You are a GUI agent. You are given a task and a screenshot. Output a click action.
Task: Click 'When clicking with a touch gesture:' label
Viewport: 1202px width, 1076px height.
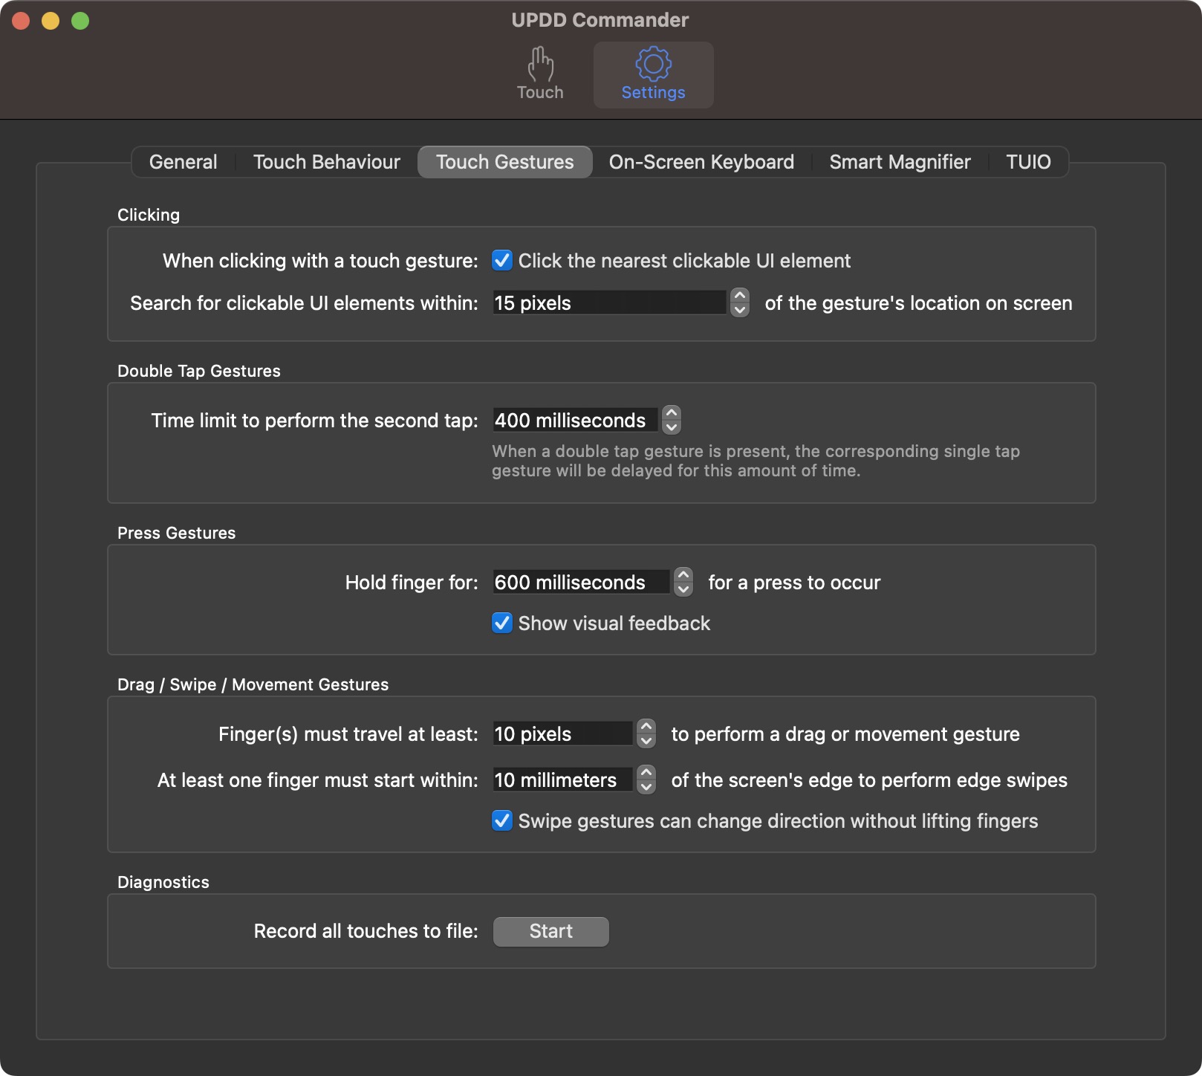(x=321, y=261)
